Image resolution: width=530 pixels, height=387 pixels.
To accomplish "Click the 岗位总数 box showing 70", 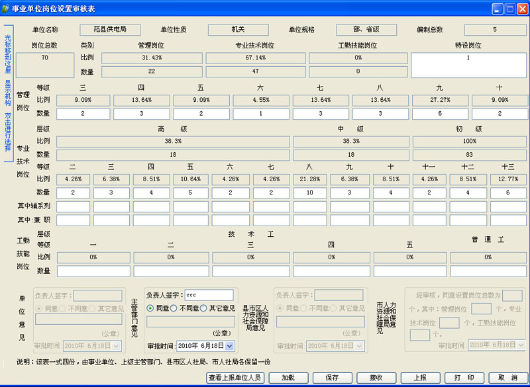I will point(45,65).
